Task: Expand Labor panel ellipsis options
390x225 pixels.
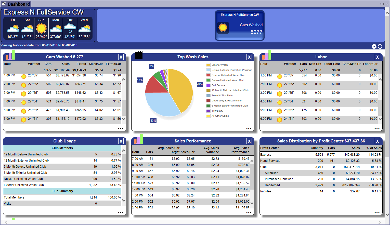Action: coord(377,128)
